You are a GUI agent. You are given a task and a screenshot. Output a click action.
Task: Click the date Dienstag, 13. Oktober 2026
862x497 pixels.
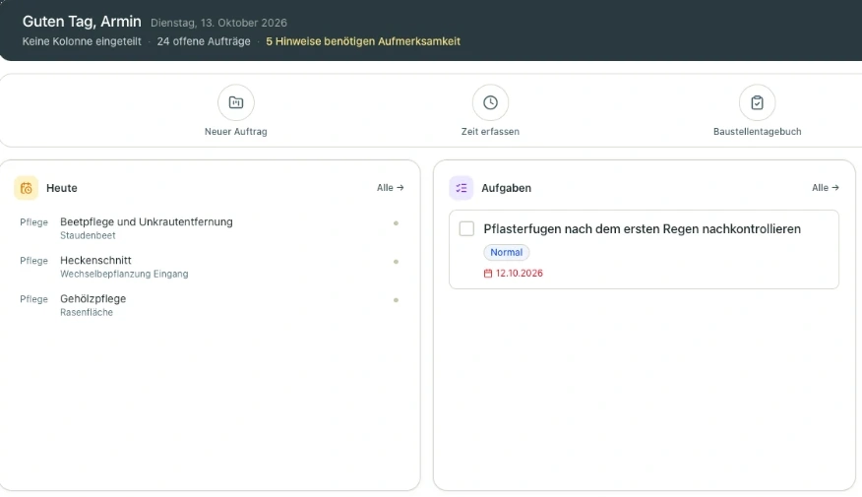[218, 23]
